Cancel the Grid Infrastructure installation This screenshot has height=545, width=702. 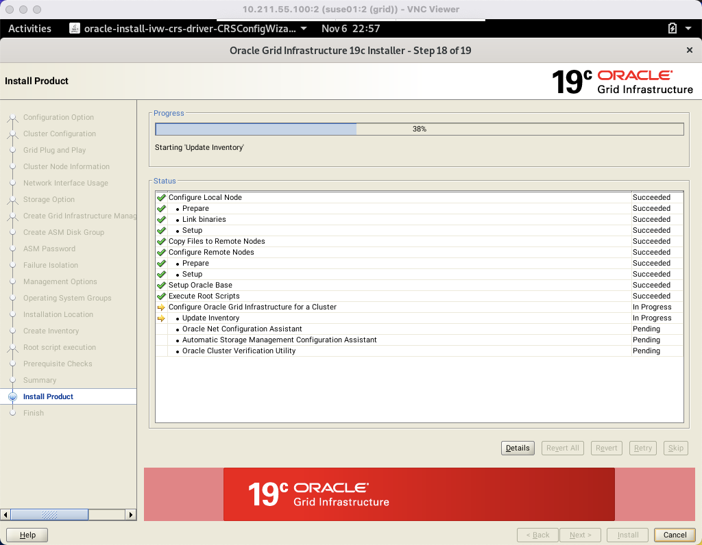[675, 535]
